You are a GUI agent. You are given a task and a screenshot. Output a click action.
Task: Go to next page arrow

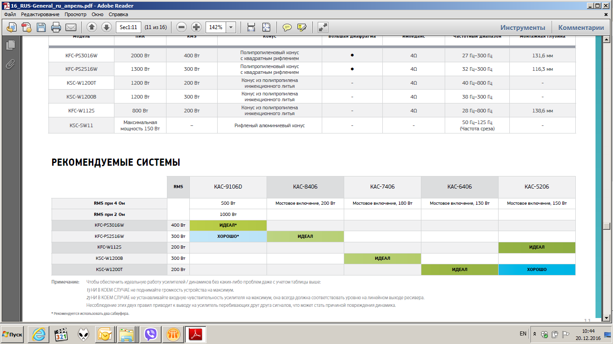[x=106, y=27]
